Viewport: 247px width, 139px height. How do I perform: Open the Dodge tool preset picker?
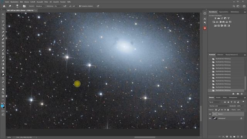coord(10,6)
